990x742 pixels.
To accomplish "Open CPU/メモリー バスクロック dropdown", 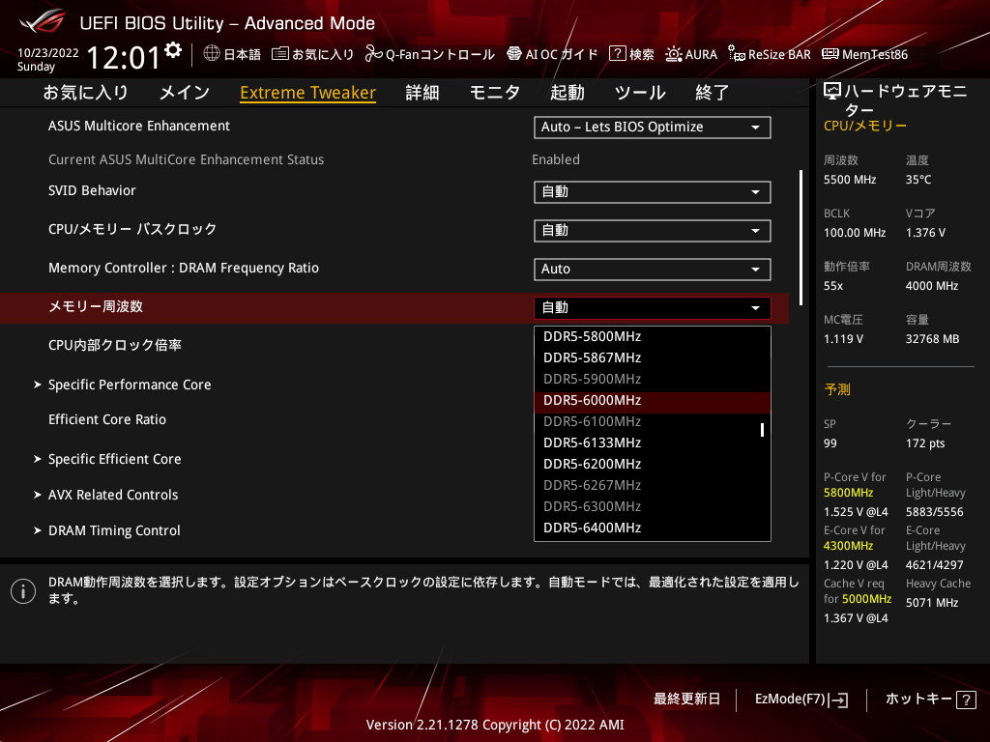I will [x=653, y=230].
